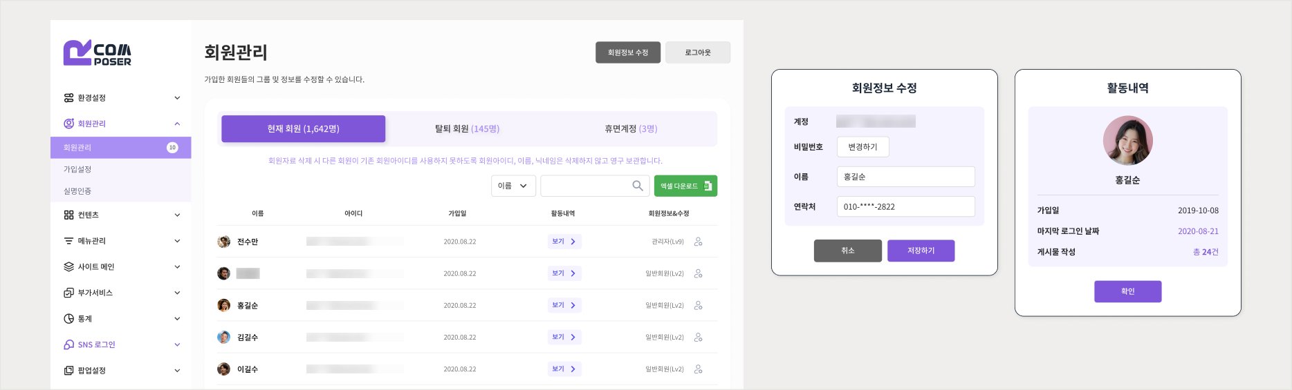This screenshot has width=1292, height=390.
Task: Click 김길수's avatar thumbnail
Action: (223, 338)
